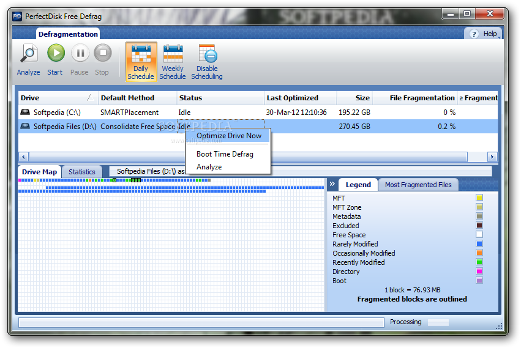Select the Legend tab
This screenshot has height=348, width=521.
point(358,185)
